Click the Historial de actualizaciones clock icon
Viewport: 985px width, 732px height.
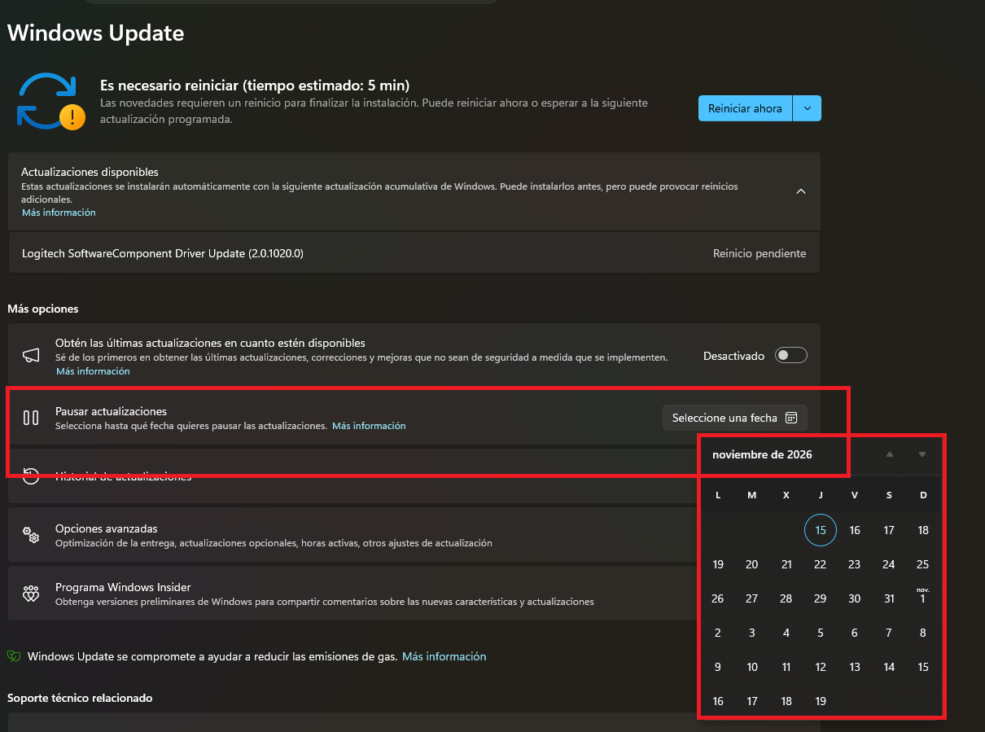click(x=31, y=476)
